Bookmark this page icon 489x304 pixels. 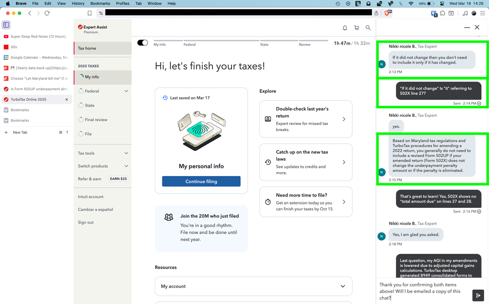(90, 13)
